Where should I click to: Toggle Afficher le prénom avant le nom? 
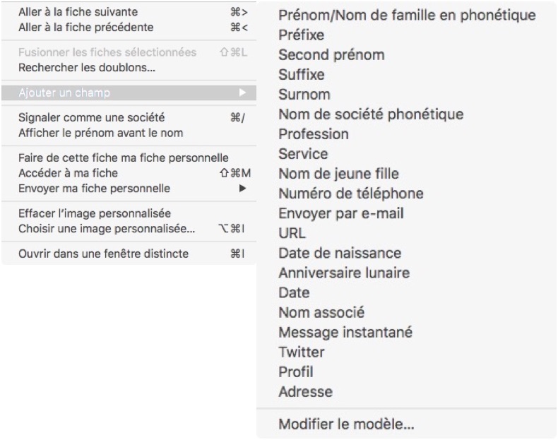pos(100,133)
